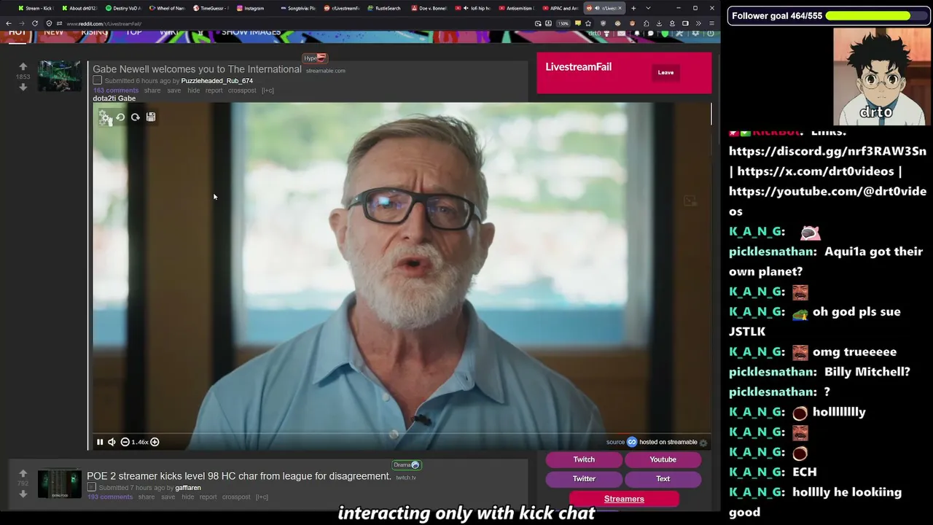Rotate video counter-clockwise icon

tap(120, 117)
